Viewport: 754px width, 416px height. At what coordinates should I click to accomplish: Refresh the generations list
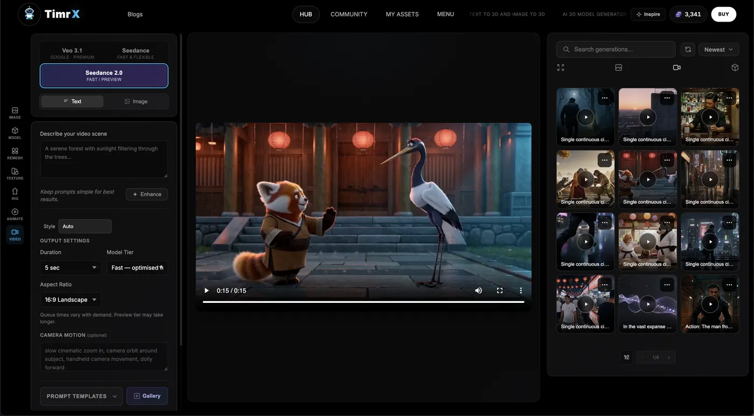pyautogui.click(x=688, y=50)
